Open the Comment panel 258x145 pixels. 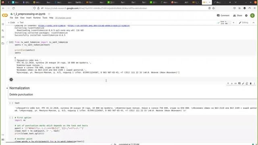tap(223, 15)
